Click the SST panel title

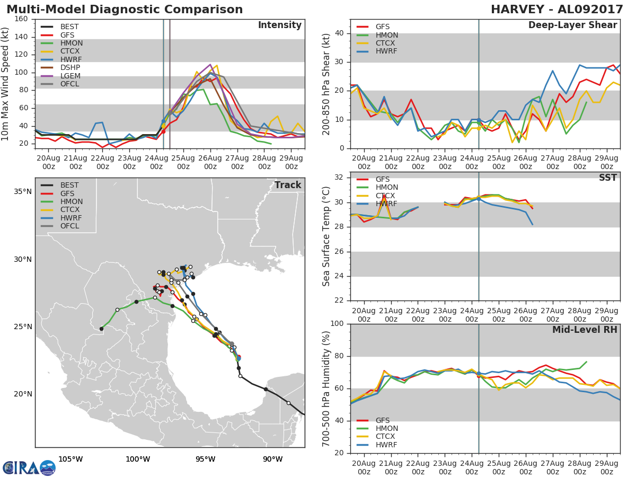(608, 178)
